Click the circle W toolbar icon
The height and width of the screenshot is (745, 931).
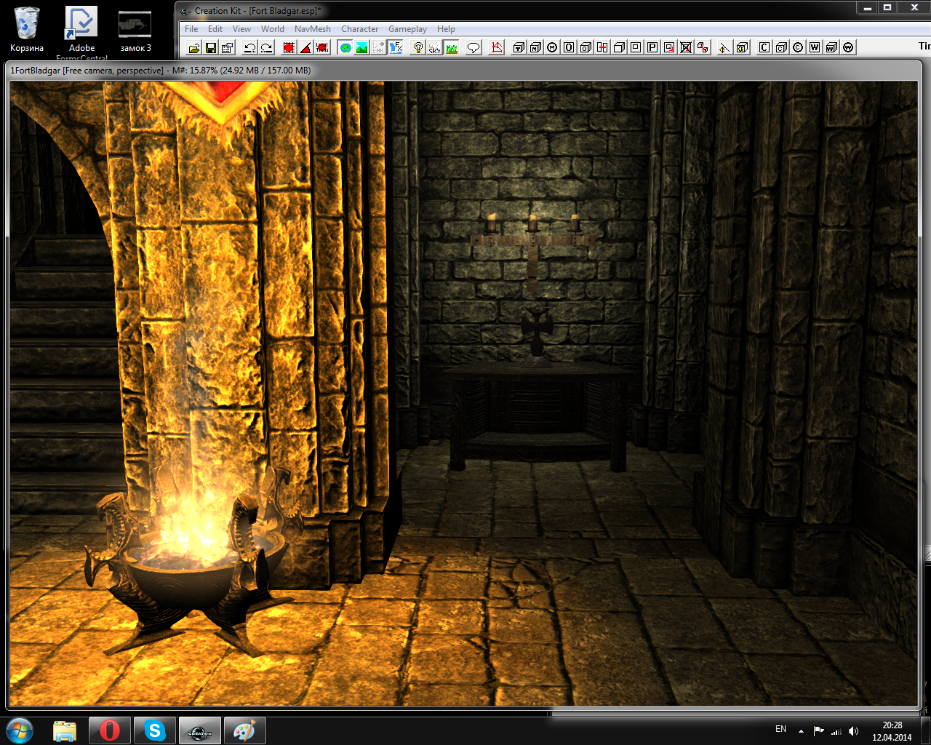click(848, 47)
